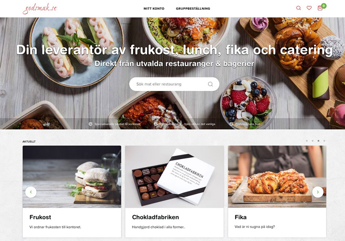The height and width of the screenshot is (241, 345).
Task: Click the Chokladfabriken chocolate box image
Action: (175, 177)
